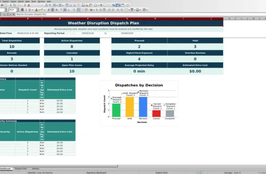The width and height of the screenshot is (266, 174).
Task: Toggle Bold formatting
Action: click(x=22, y=10)
